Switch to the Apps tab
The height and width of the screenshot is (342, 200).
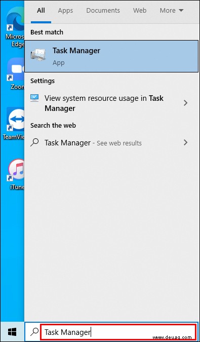point(65,11)
